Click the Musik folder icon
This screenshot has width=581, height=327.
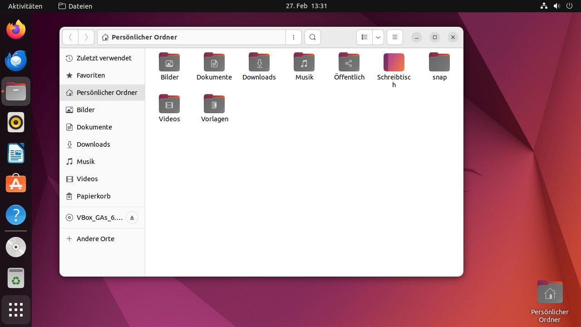pos(304,62)
